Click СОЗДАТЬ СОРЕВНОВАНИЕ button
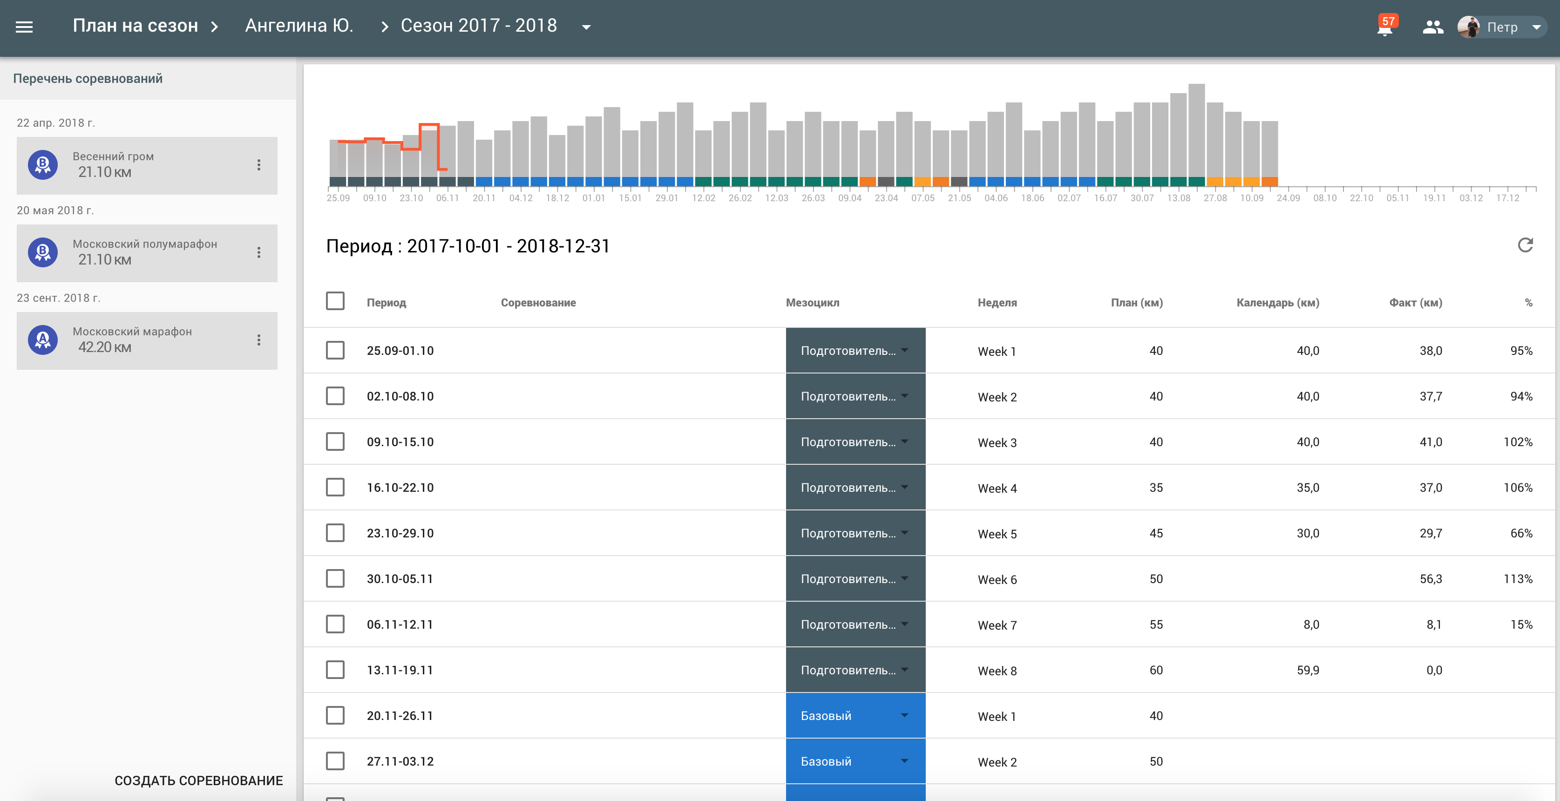 point(199,781)
